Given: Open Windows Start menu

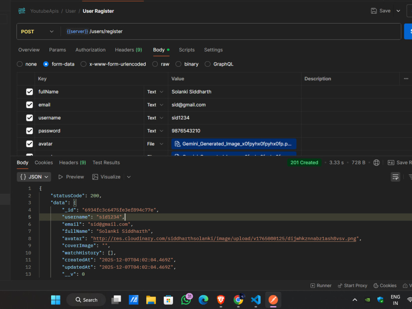Looking at the screenshot, I should pos(56,300).
